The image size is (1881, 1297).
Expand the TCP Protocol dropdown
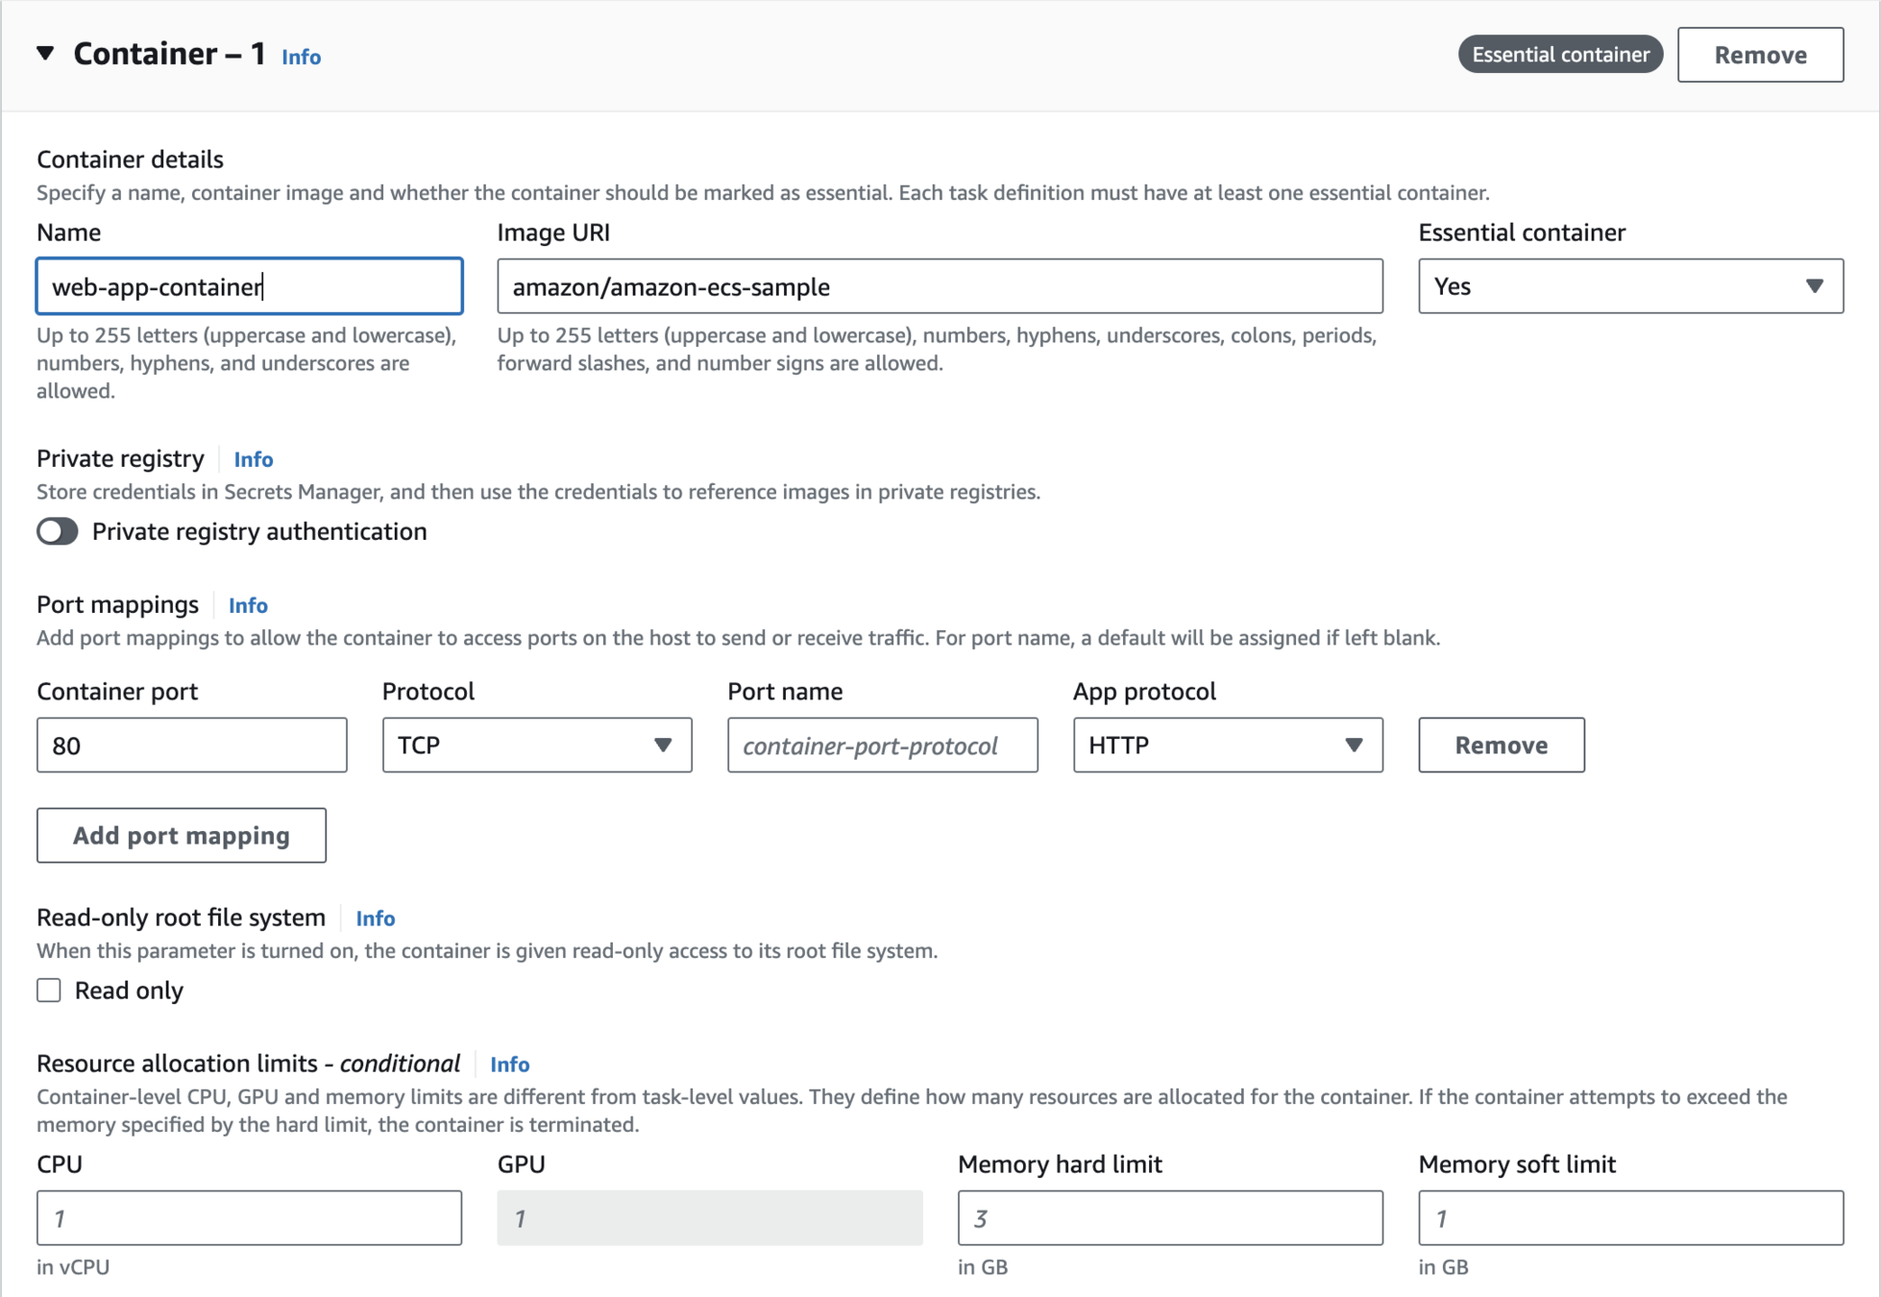pos(536,746)
